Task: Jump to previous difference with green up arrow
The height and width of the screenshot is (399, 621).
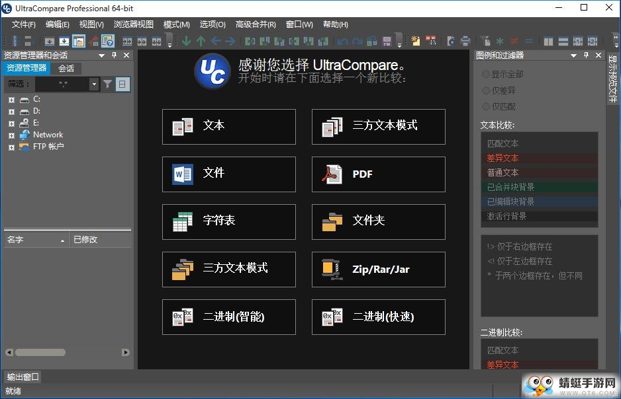Action: [x=201, y=41]
